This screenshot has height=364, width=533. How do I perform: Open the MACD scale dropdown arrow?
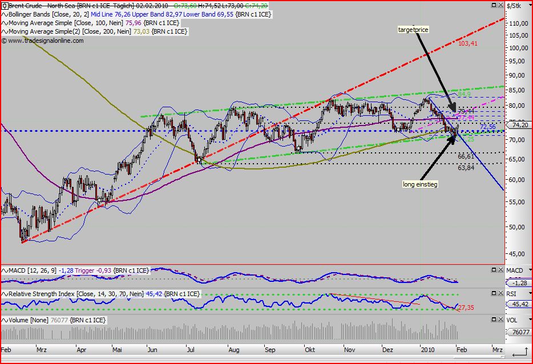click(x=530, y=270)
